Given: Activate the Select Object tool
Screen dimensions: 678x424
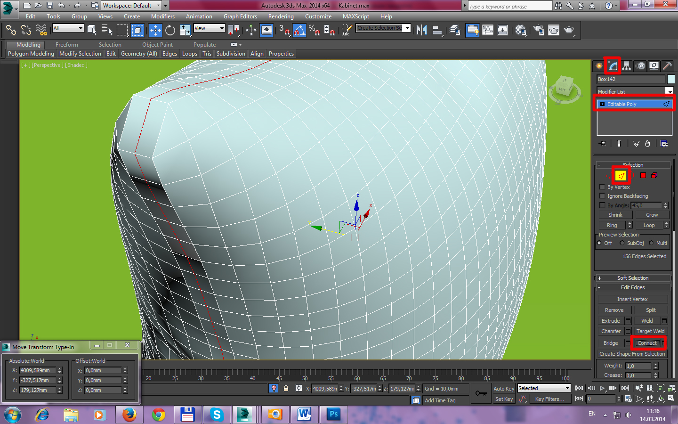Looking at the screenshot, I should pyautogui.click(x=92, y=30).
